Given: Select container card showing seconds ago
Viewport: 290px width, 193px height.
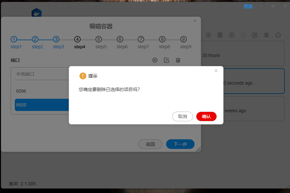Looking at the screenshot, I should tap(254, 81).
